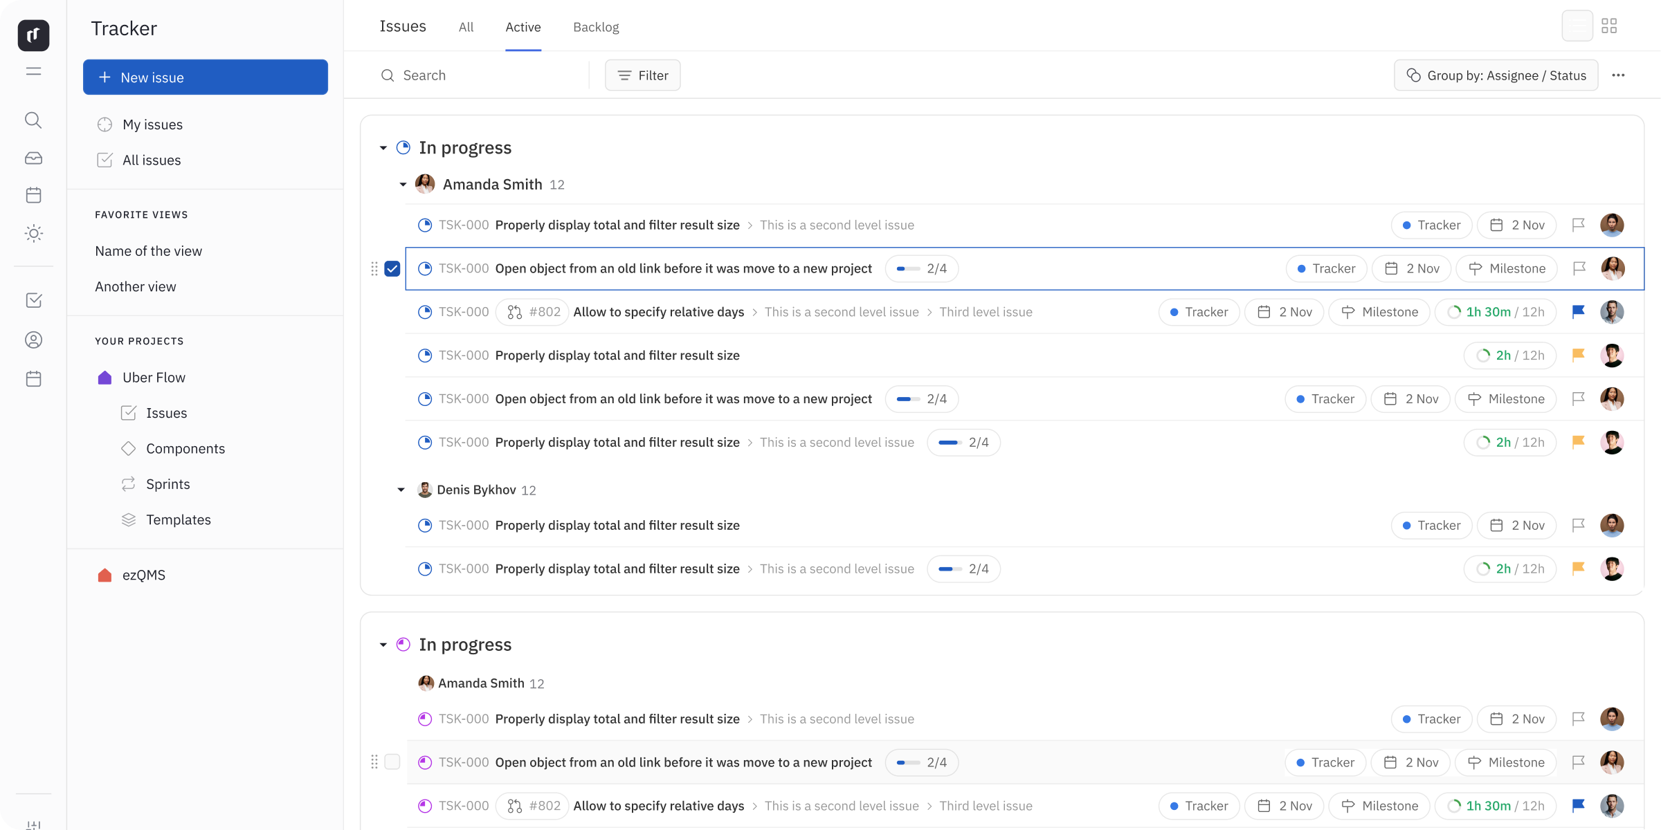Open the three-dots more options menu
The image size is (1661, 830).
(x=1618, y=75)
